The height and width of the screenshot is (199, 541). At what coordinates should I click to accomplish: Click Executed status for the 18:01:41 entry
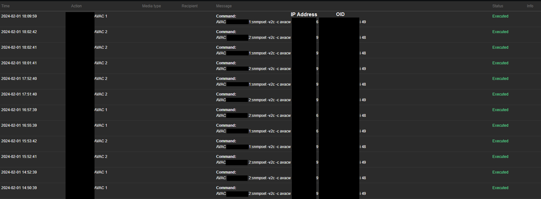point(500,63)
